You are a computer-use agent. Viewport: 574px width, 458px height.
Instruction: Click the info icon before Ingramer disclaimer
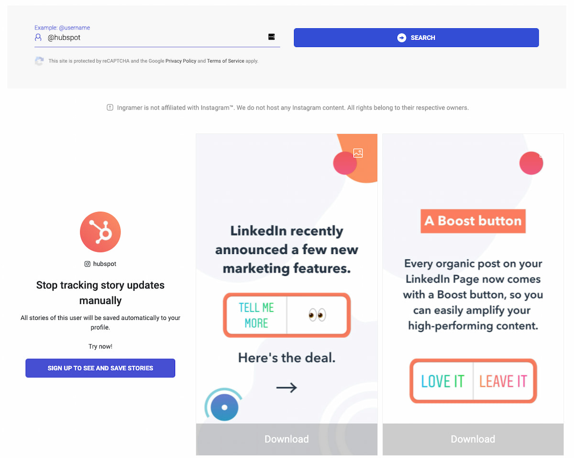[110, 108]
